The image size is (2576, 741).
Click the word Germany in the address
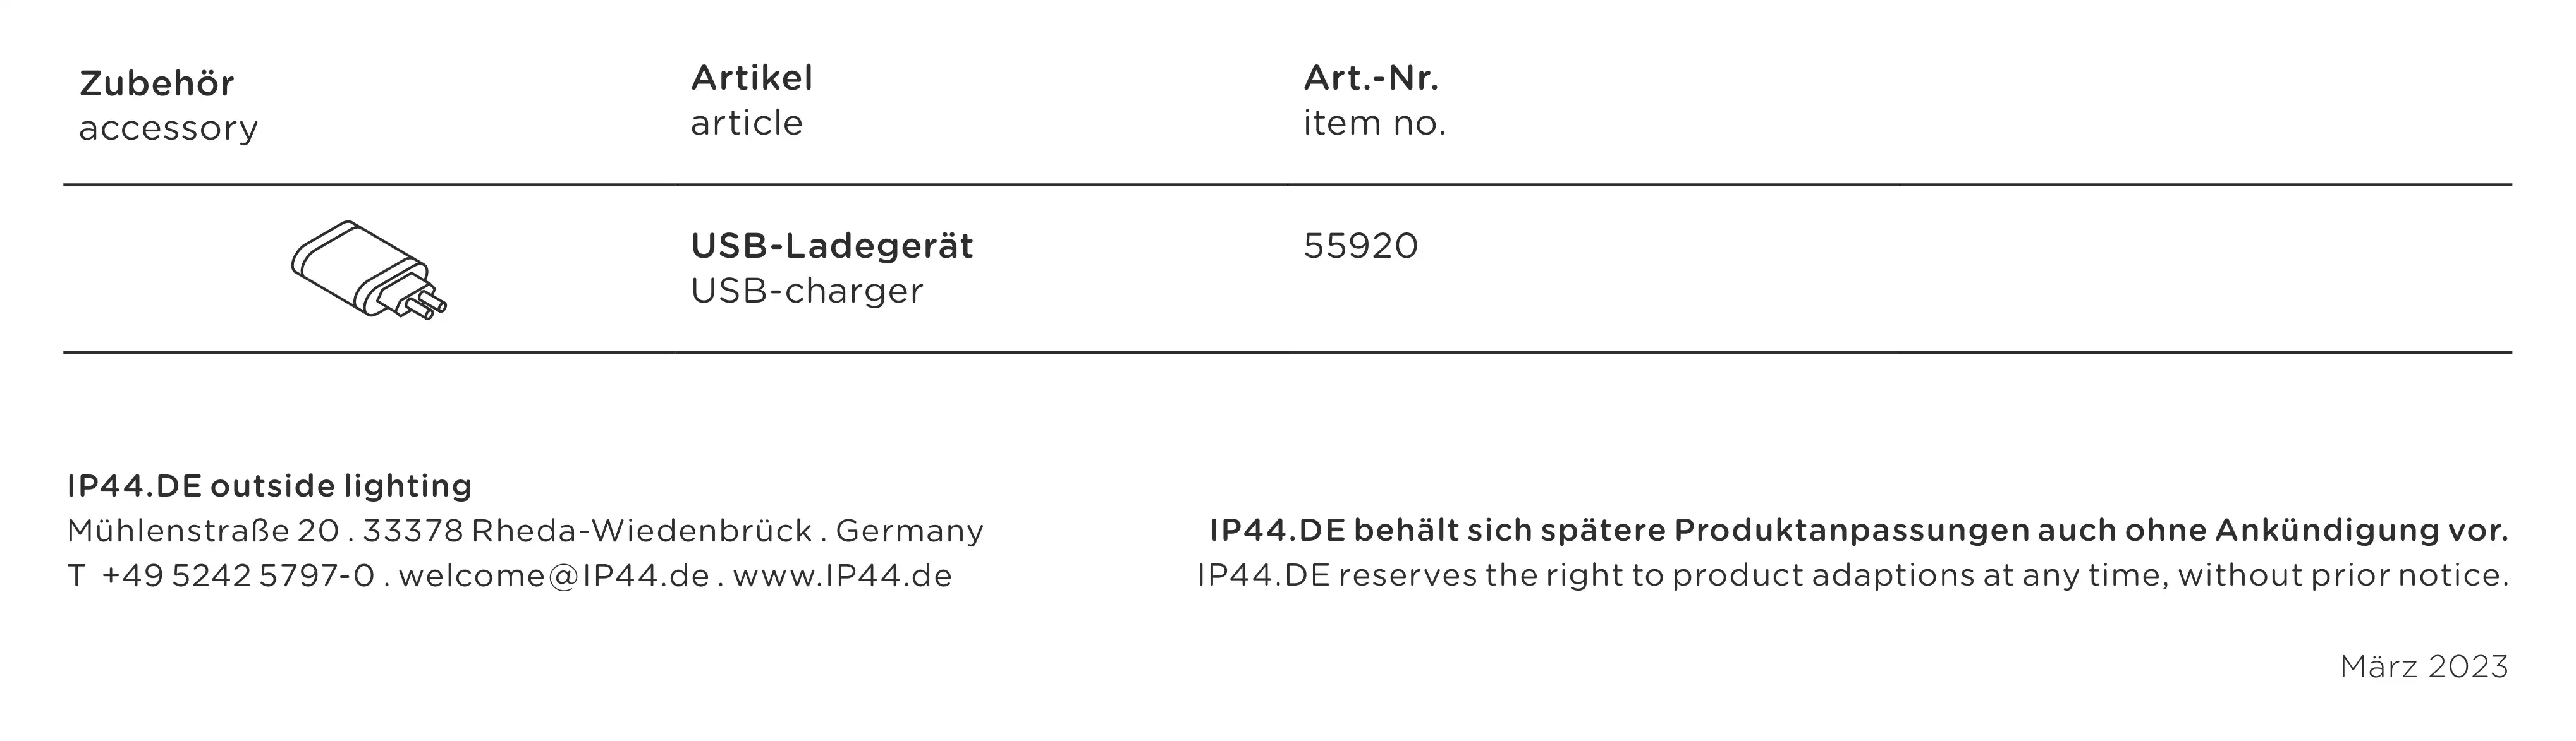coord(909,531)
